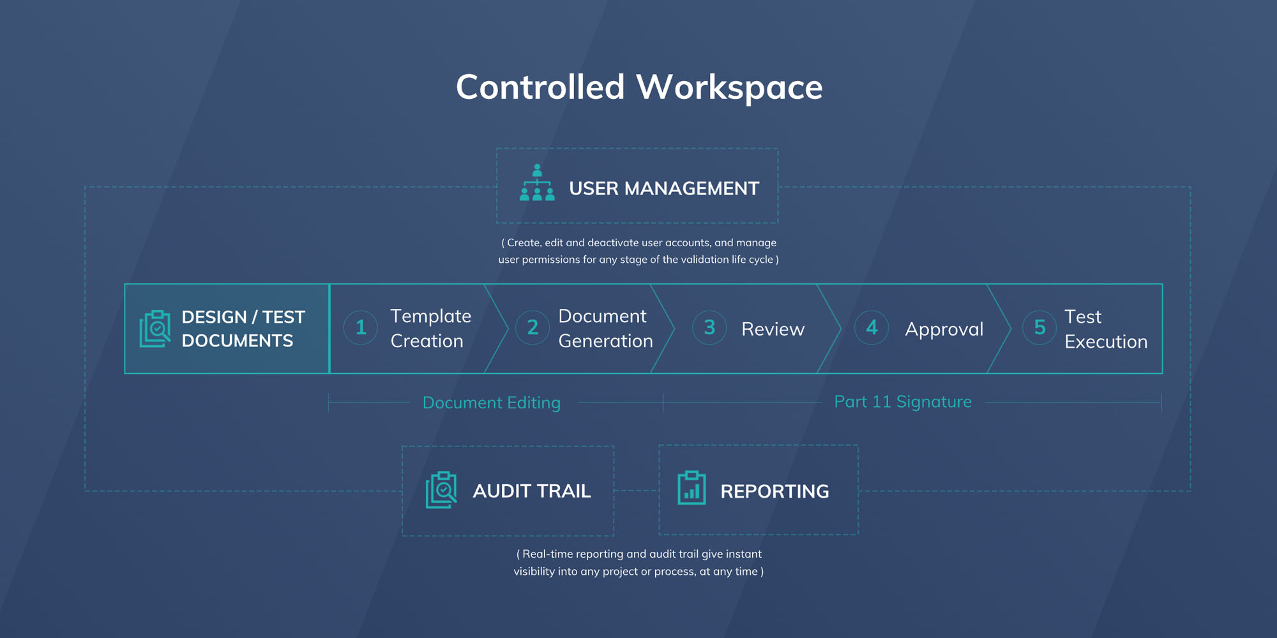The image size is (1277, 638).
Task: Go to the Template Creation step
Action: pos(431,329)
